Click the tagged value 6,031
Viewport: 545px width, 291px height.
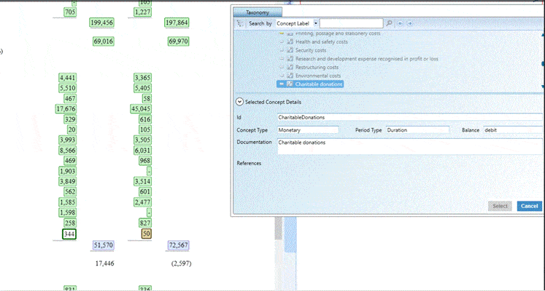[x=142, y=151]
